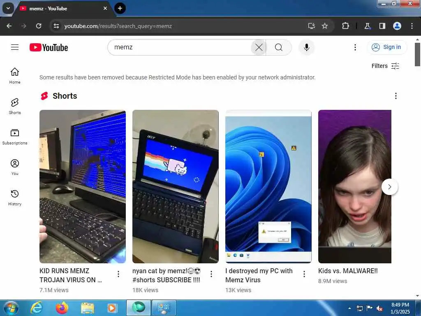Launch Firefox from taskbar
Image resolution: width=421 pixels, height=316 pixels.
pos(62,308)
